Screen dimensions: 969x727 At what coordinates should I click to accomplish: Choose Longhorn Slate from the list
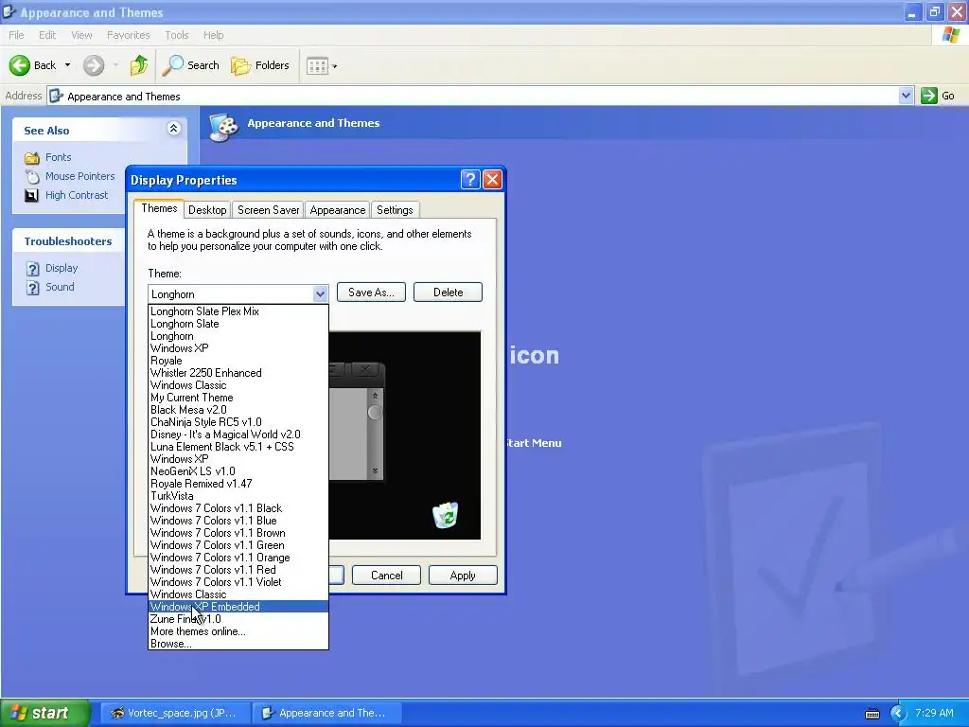238,324
